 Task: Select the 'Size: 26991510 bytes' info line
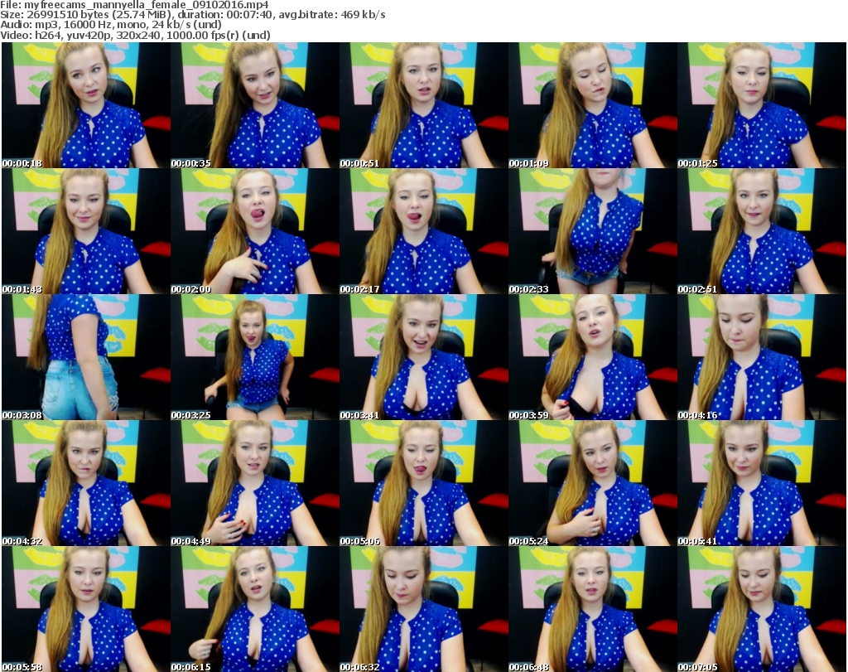192,15
